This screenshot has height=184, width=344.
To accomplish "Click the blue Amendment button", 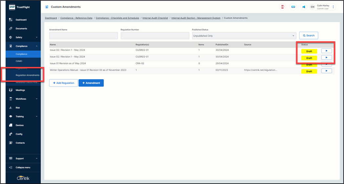I will pyautogui.click(x=91, y=83).
